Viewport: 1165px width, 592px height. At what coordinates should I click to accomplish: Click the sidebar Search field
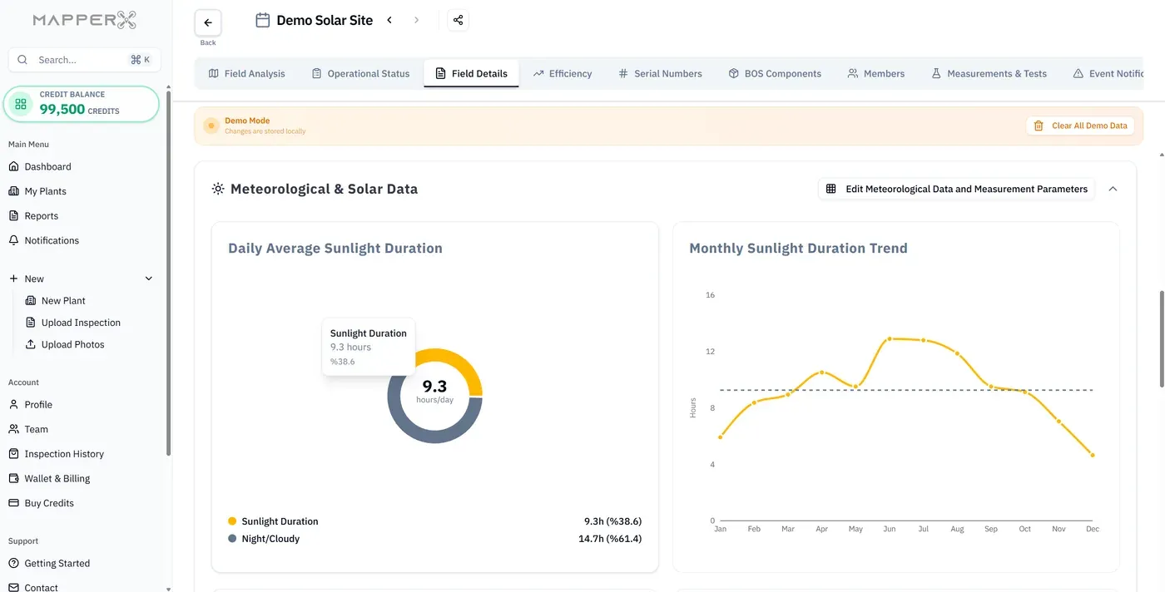pos(84,60)
